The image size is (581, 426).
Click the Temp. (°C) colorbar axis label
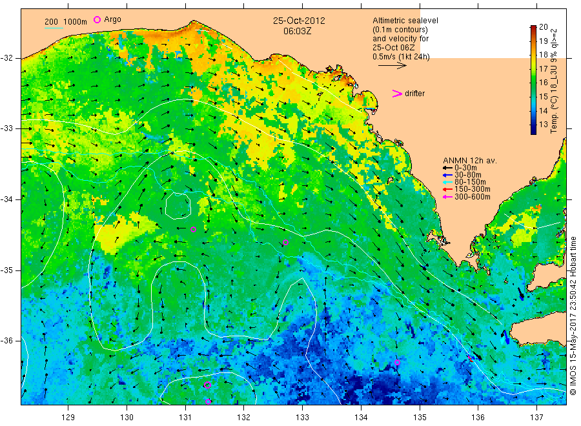click(x=554, y=81)
